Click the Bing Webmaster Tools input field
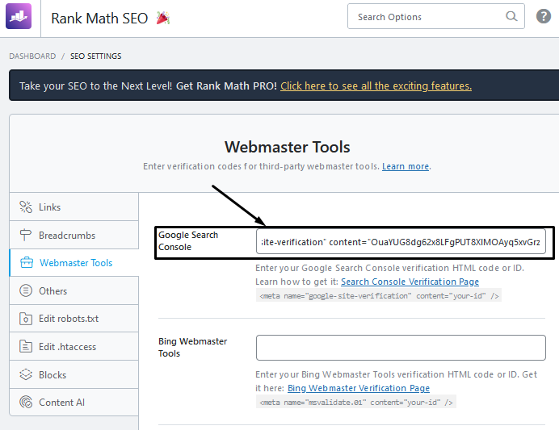The width and height of the screenshot is (559, 430). (x=401, y=348)
